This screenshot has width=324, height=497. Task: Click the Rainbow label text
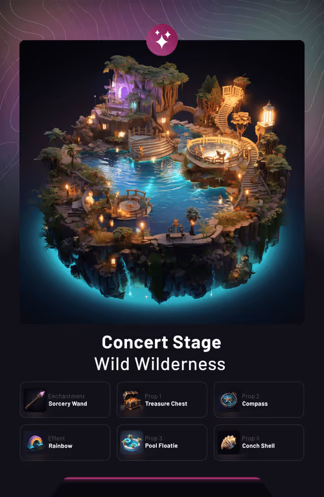60,446
